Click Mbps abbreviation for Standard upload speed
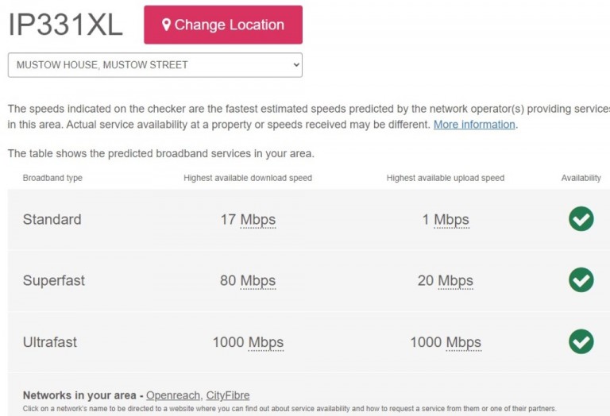 point(451,220)
